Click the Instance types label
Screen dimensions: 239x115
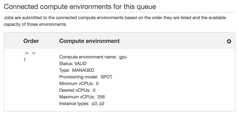pyautogui.click(x=74, y=104)
